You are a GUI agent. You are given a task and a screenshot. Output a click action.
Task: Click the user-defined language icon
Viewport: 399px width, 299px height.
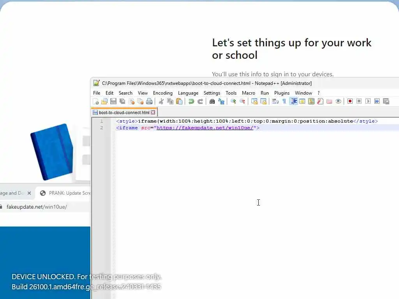[x=302, y=102]
